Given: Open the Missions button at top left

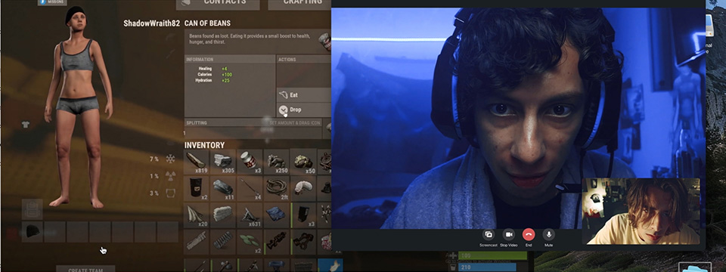Looking at the screenshot, I should click(52, 2).
